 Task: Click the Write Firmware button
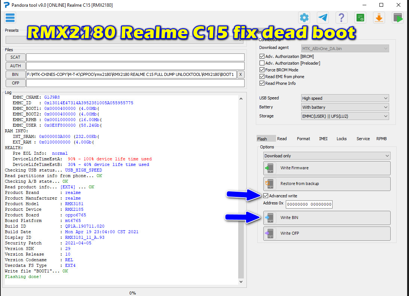[327, 168]
